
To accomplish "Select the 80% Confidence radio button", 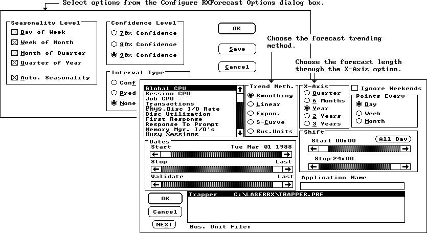I will coord(114,45).
